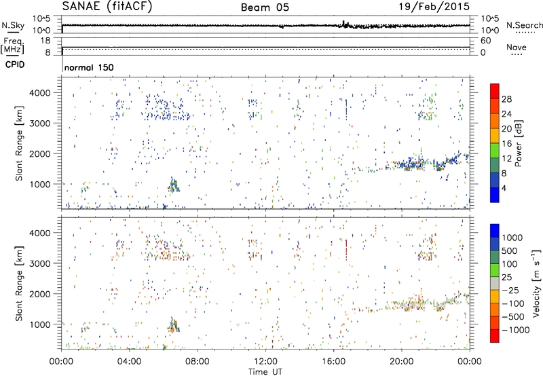543x376 pixels.
Task: Select the CPID label
Action: tap(15, 64)
